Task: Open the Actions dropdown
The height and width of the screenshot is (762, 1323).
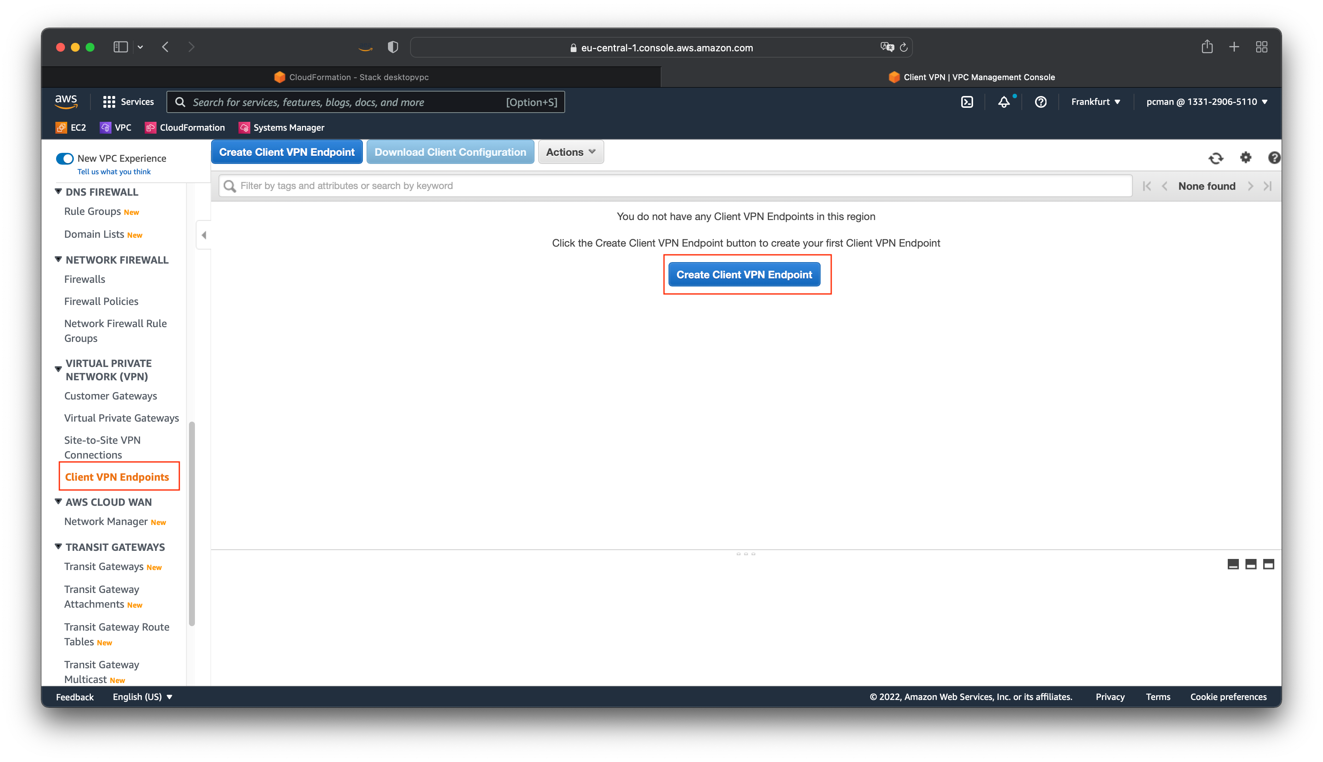Action: pyautogui.click(x=570, y=152)
